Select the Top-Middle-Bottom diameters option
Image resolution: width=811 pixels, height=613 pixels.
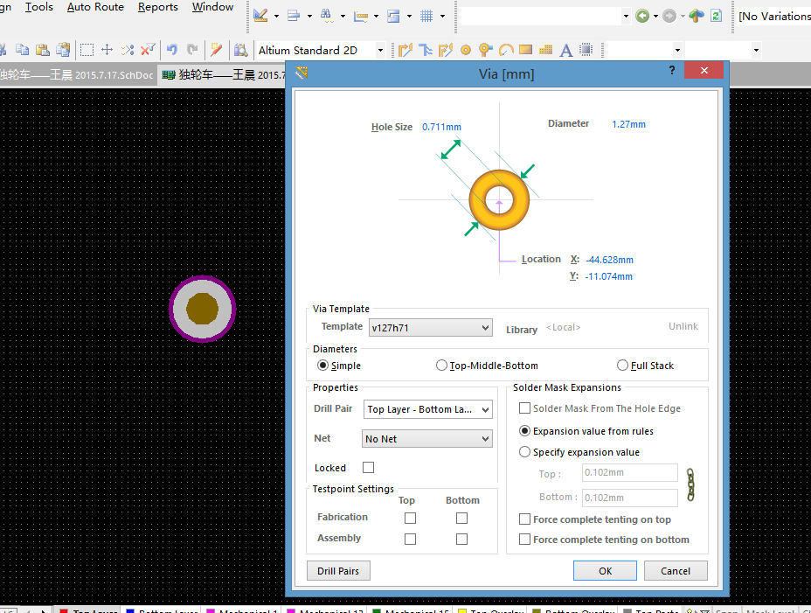[x=441, y=366]
